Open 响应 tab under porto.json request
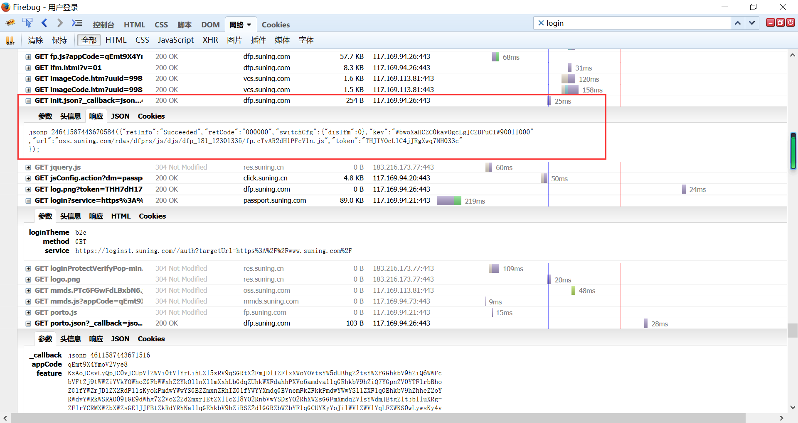This screenshot has width=798, height=423. coord(96,339)
